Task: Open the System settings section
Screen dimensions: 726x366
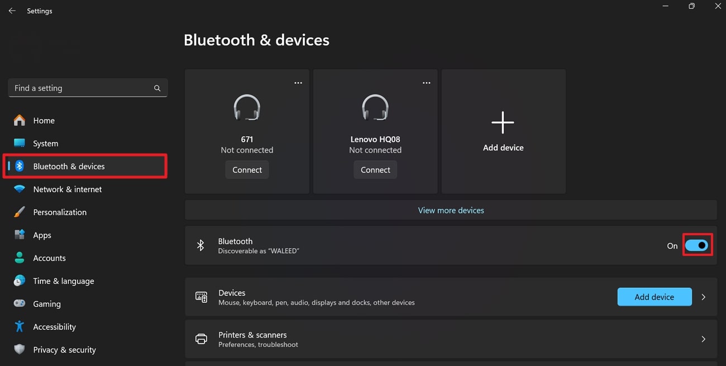Action: pyautogui.click(x=45, y=143)
